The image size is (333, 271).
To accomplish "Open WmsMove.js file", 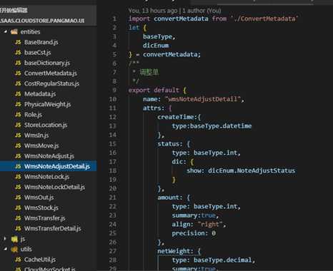I will 41,145.
